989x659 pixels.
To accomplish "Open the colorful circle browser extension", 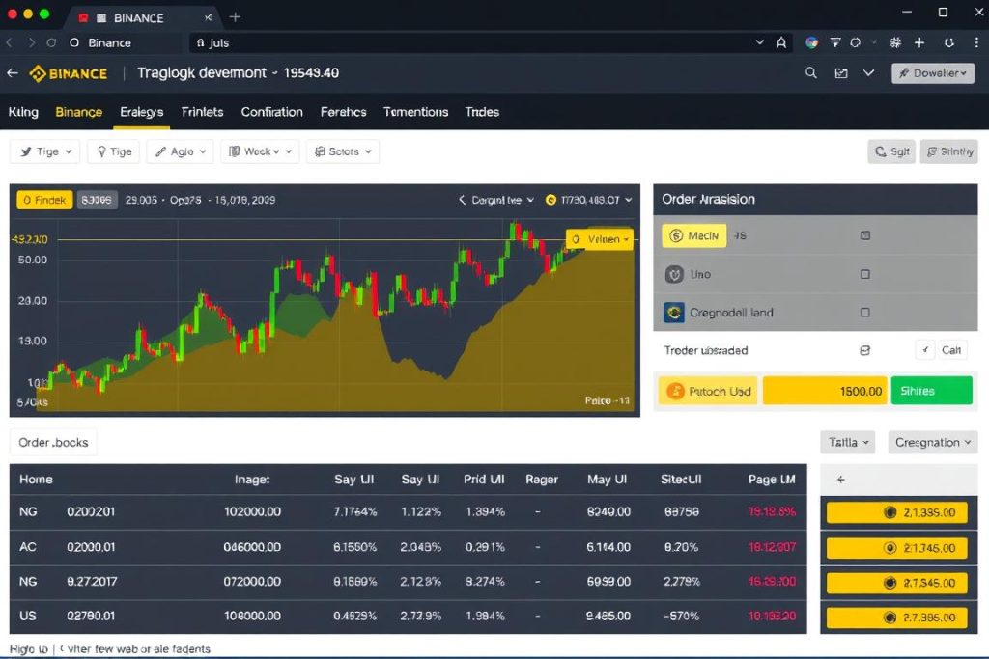I will (x=811, y=42).
